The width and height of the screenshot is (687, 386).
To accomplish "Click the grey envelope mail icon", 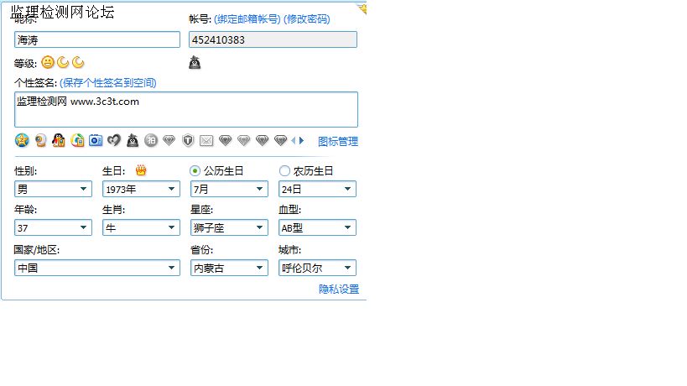I will point(206,140).
